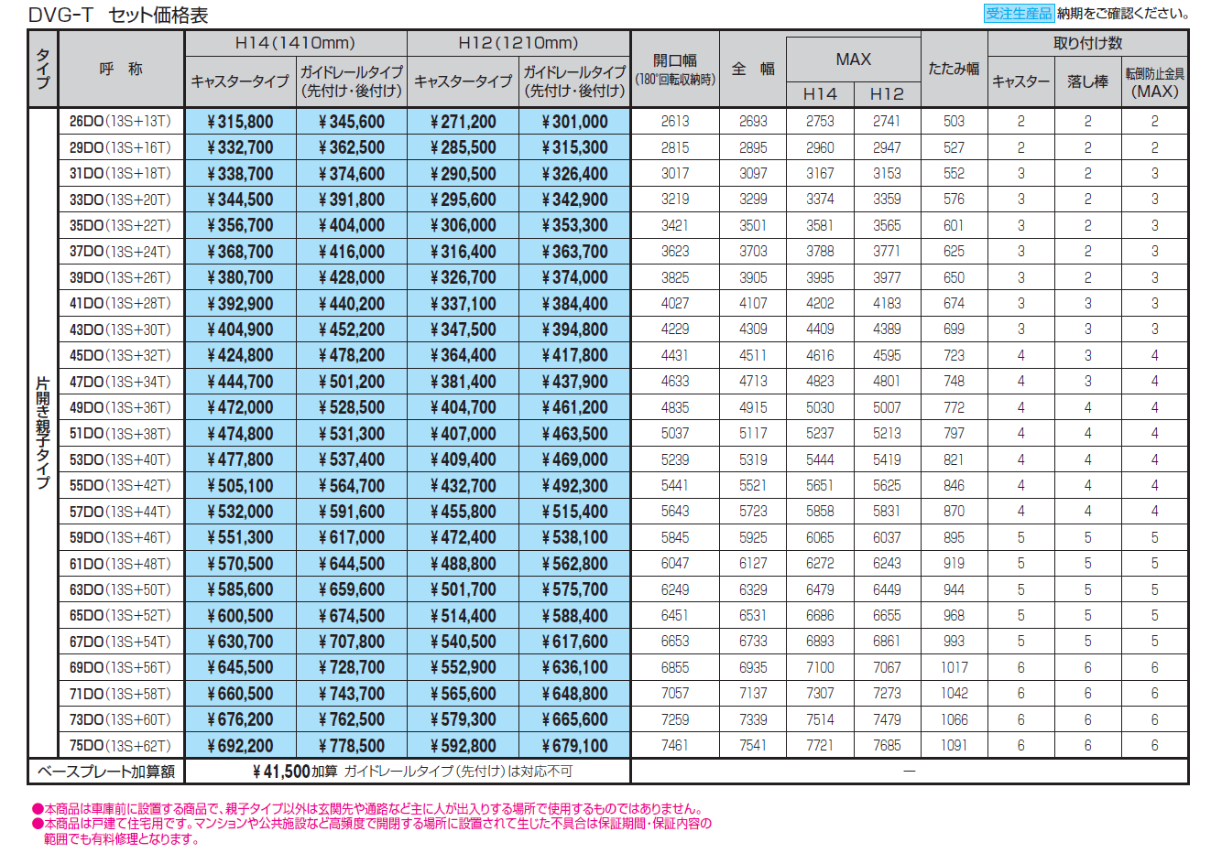1211x853 pixels.
Task: Click the 受注生産品 badge at top right
Action: click(x=1018, y=14)
